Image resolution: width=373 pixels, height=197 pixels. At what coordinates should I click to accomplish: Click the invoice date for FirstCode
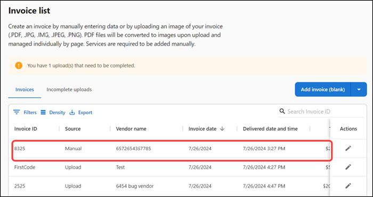200,167
